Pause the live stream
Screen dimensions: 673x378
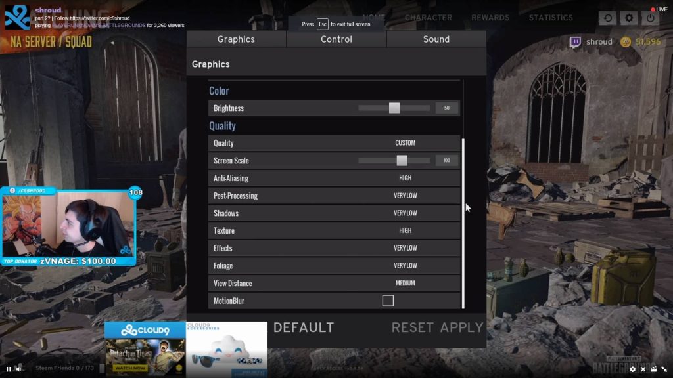pyautogui.click(x=9, y=369)
